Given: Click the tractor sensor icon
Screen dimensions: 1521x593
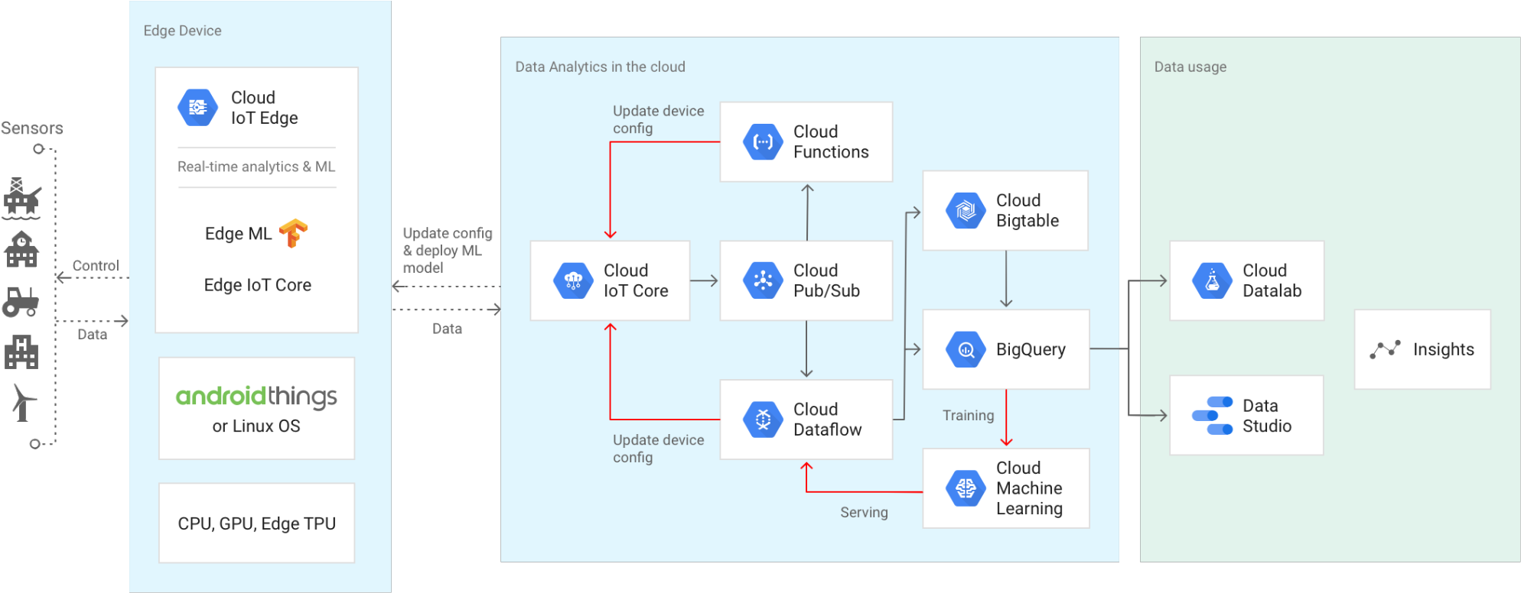Looking at the screenshot, I should pyautogui.click(x=21, y=302).
